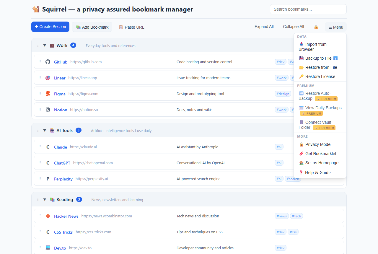
Task: Open the Notion bookmark link
Action: [61, 110]
